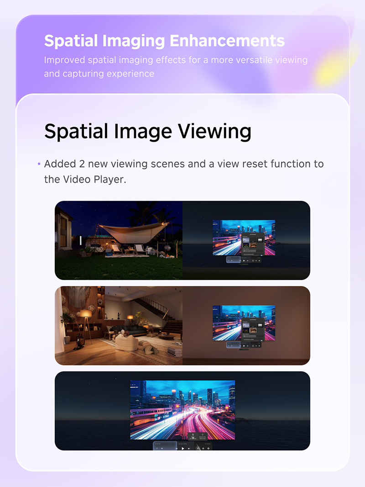Skip to next video in bottom player
Screen dimensions: 365x487
(189, 449)
